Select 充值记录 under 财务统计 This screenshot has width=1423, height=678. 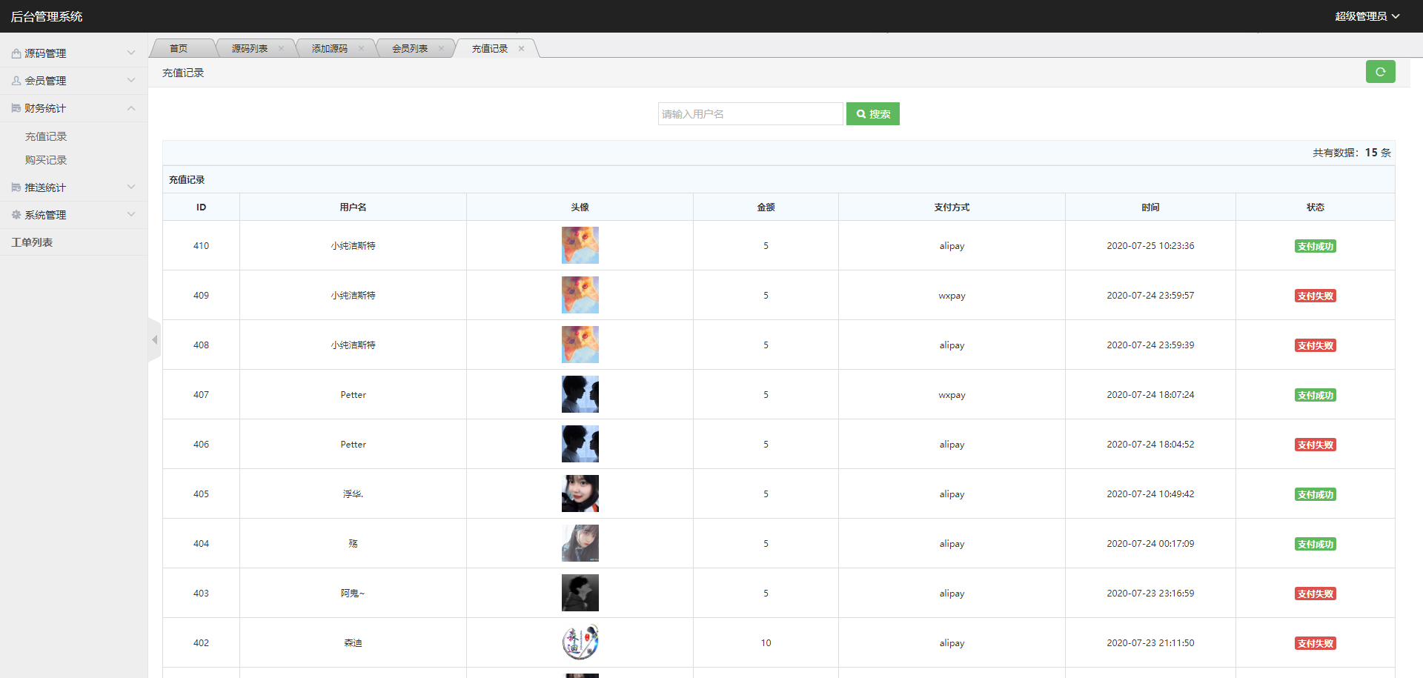(46, 136)
